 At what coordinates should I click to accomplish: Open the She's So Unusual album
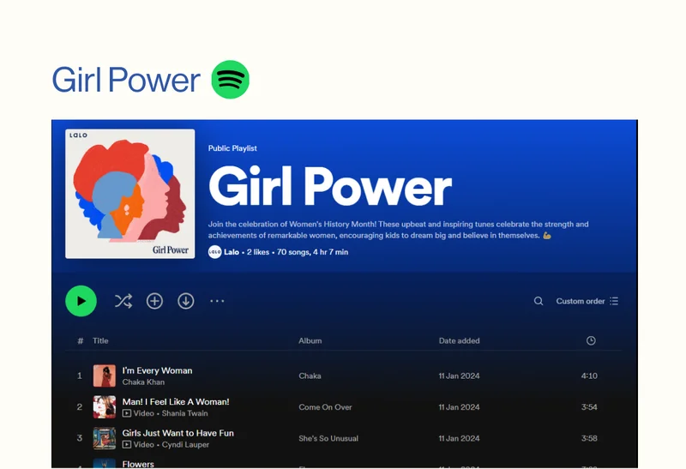[328, 438]
